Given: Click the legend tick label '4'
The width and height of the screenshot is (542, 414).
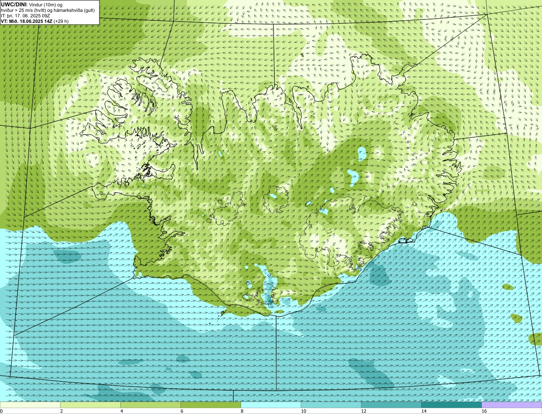Looking at the screenshot, I should click(122, 411).
